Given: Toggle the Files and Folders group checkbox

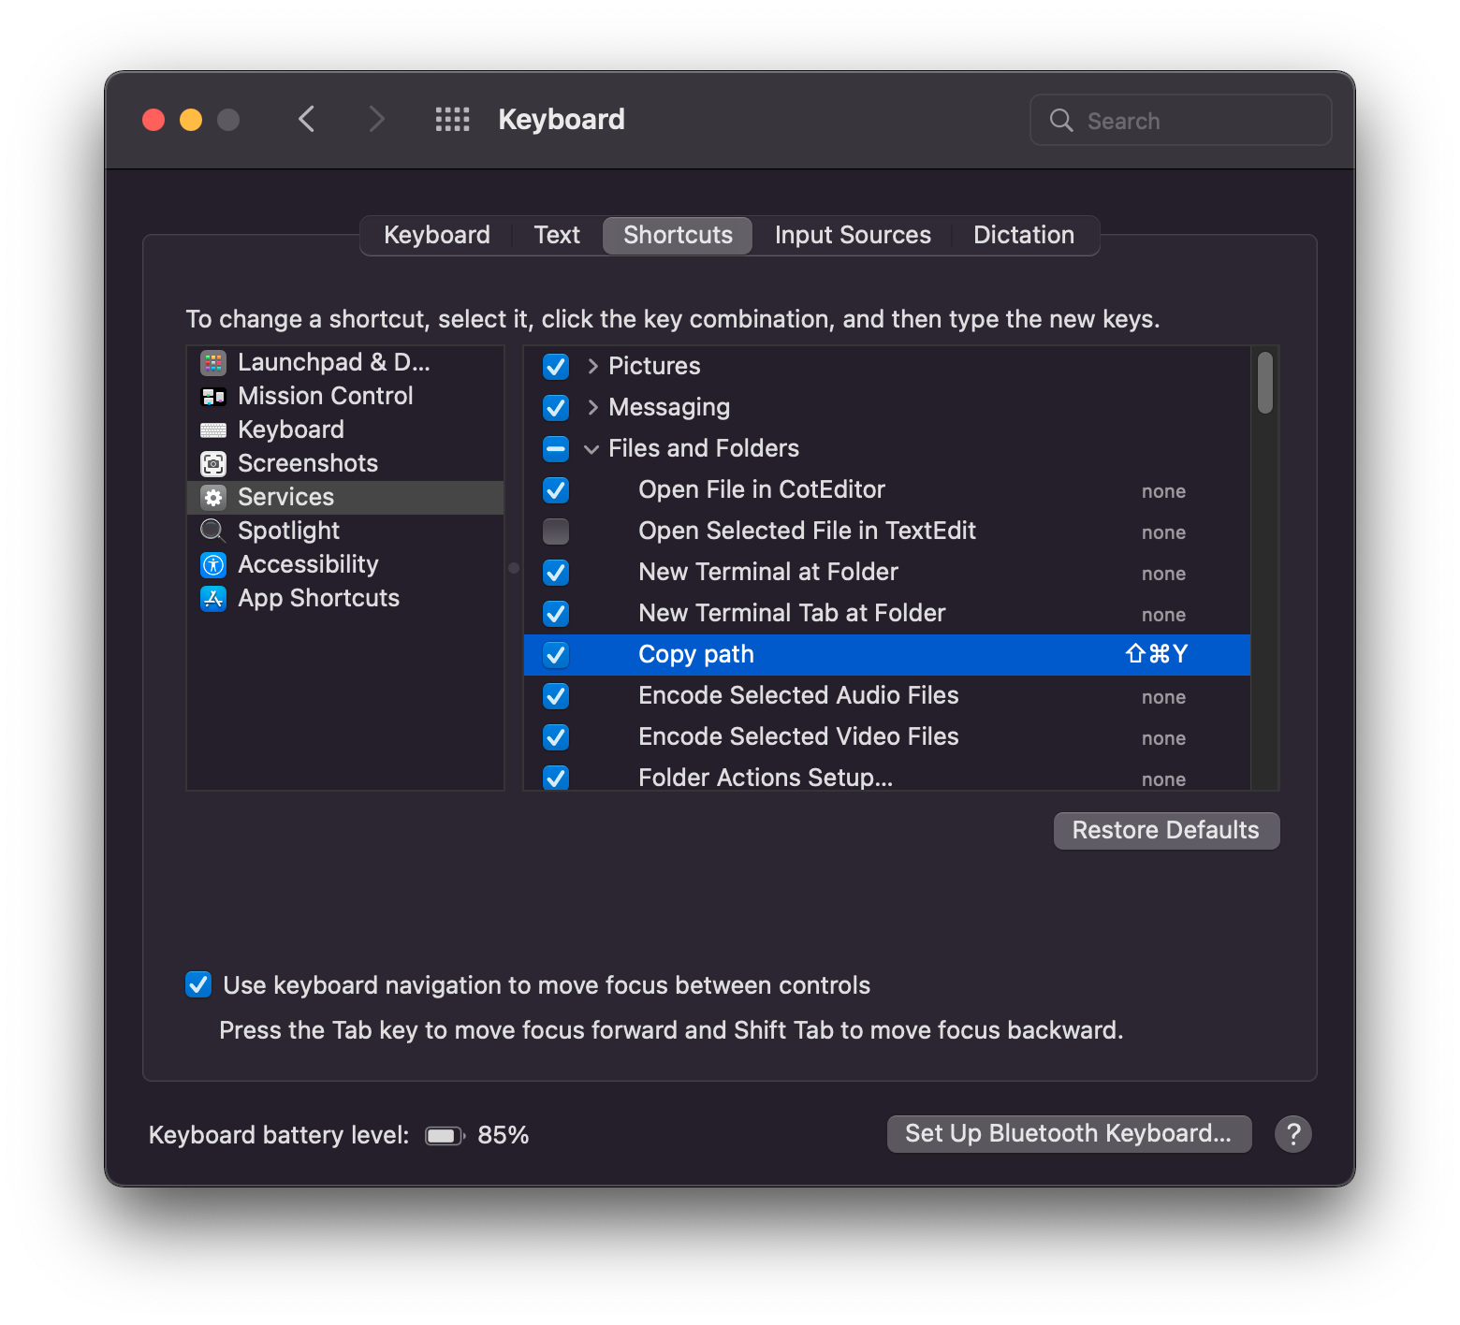Looking at the screenshot, I should [556, 449].
